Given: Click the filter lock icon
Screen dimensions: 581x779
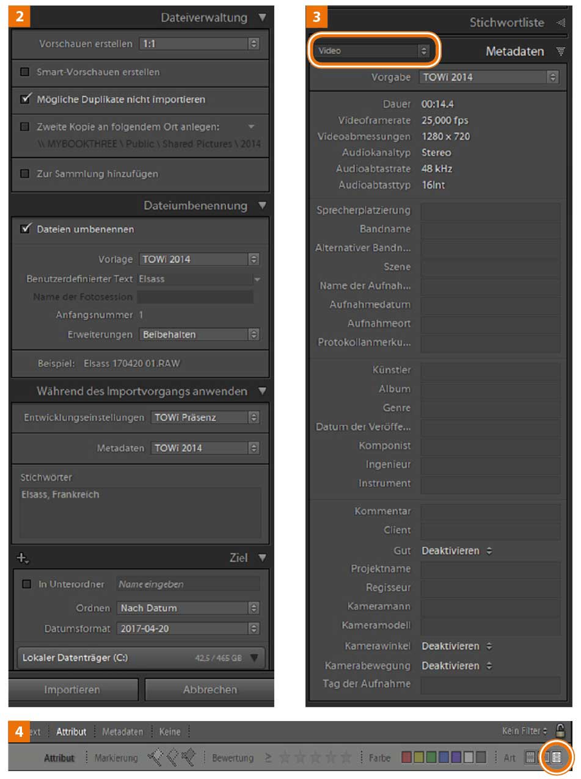Looking at the screenshot, I should tap(560, 731).
